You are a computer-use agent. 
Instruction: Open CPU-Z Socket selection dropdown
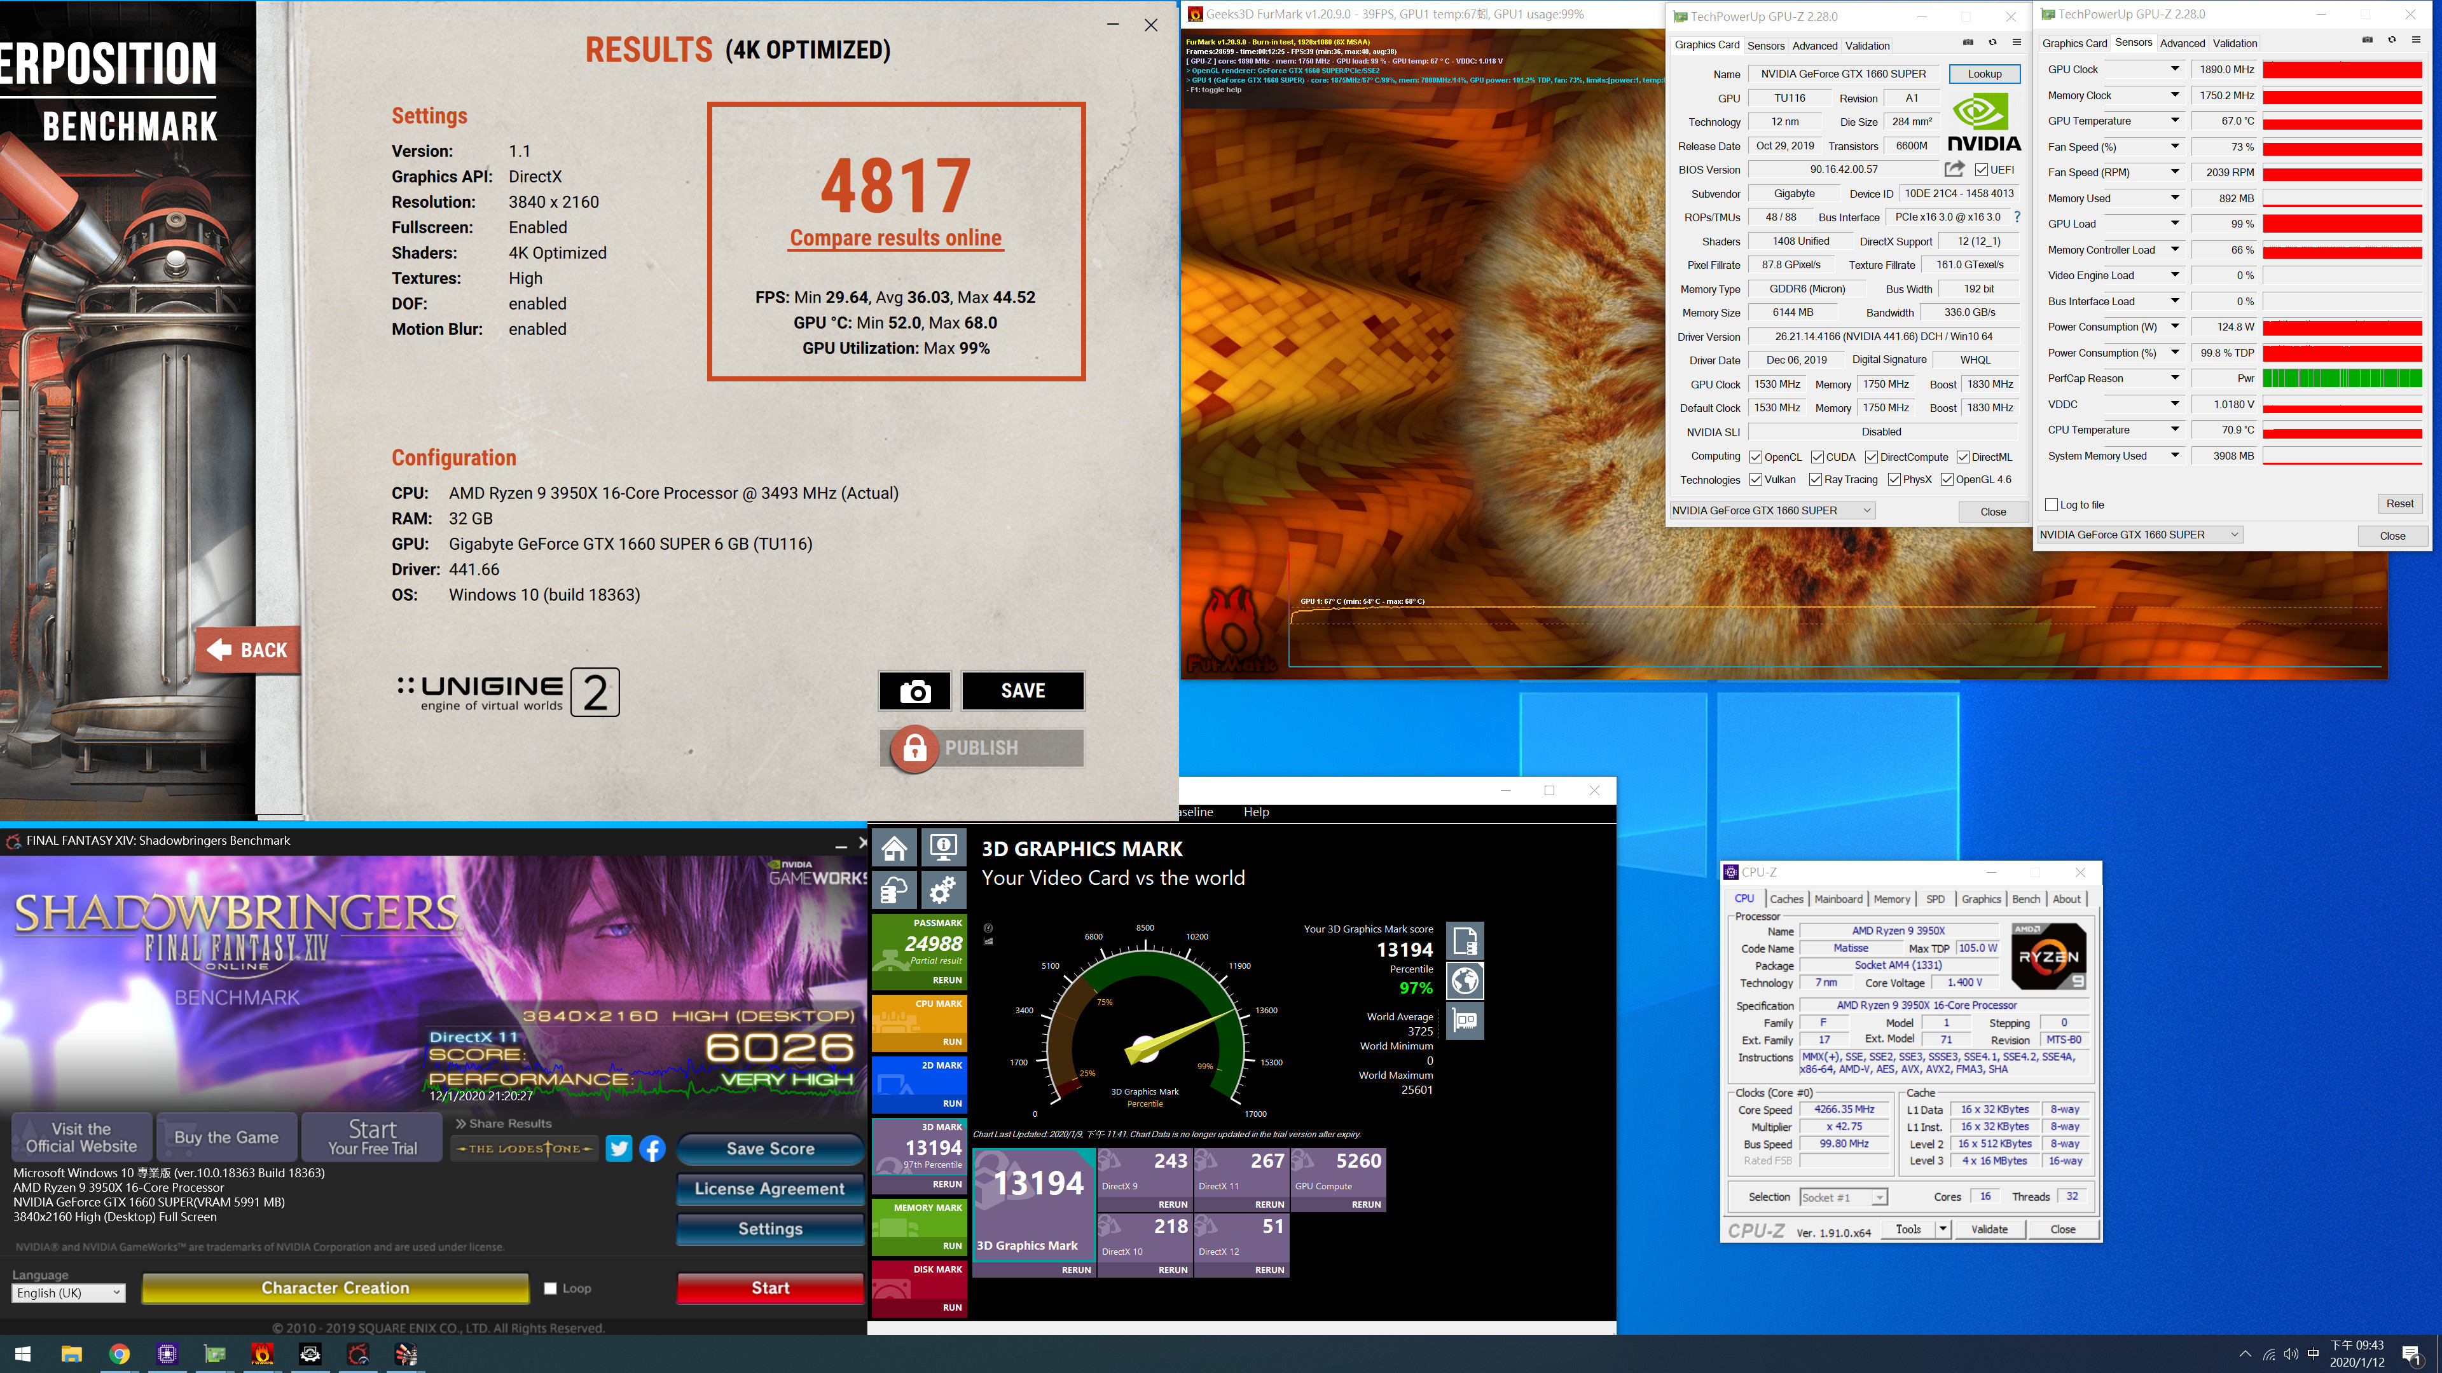(x=1843, y=1198)
